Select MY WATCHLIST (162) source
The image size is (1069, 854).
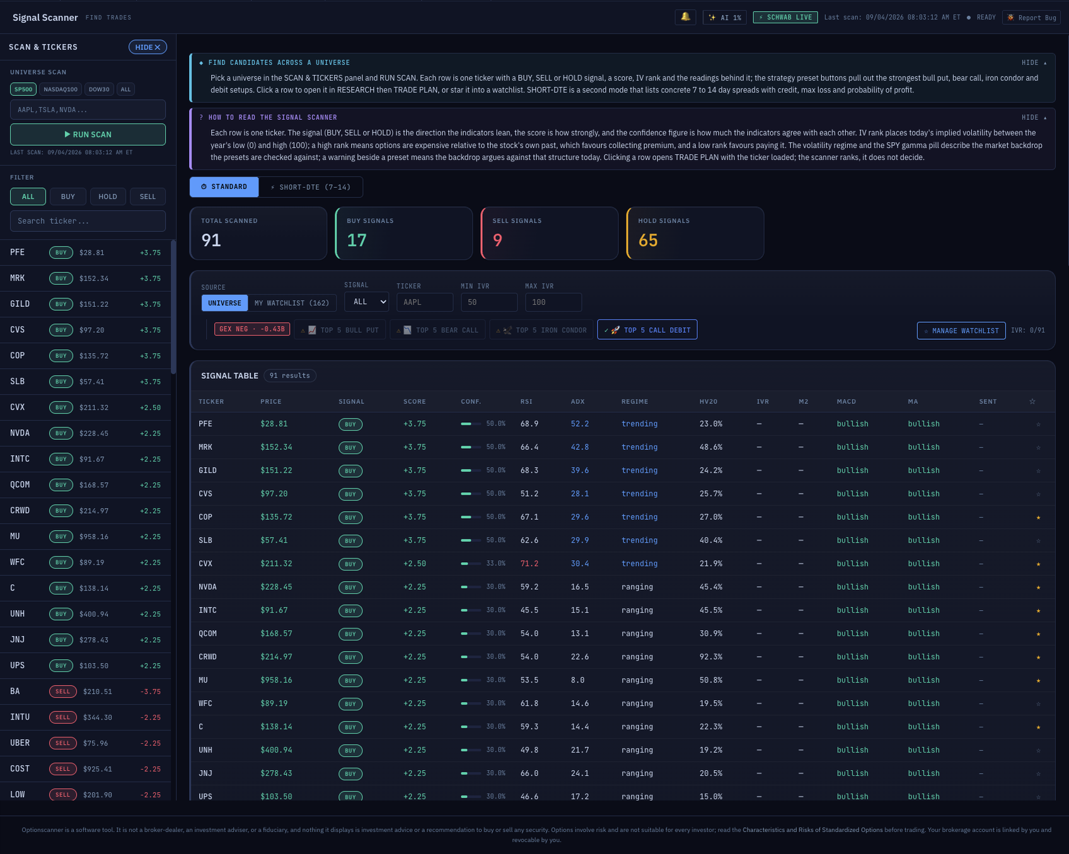292,303
